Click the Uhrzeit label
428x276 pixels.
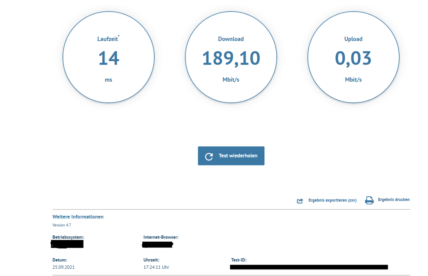pos(151,260)
